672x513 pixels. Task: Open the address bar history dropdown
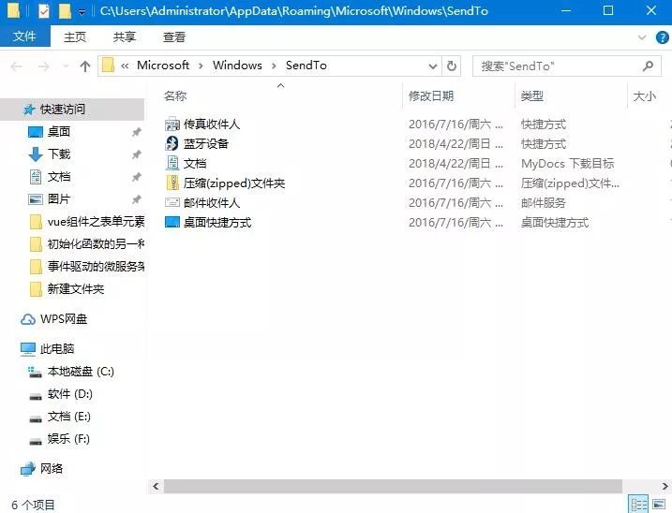[433, 66]
